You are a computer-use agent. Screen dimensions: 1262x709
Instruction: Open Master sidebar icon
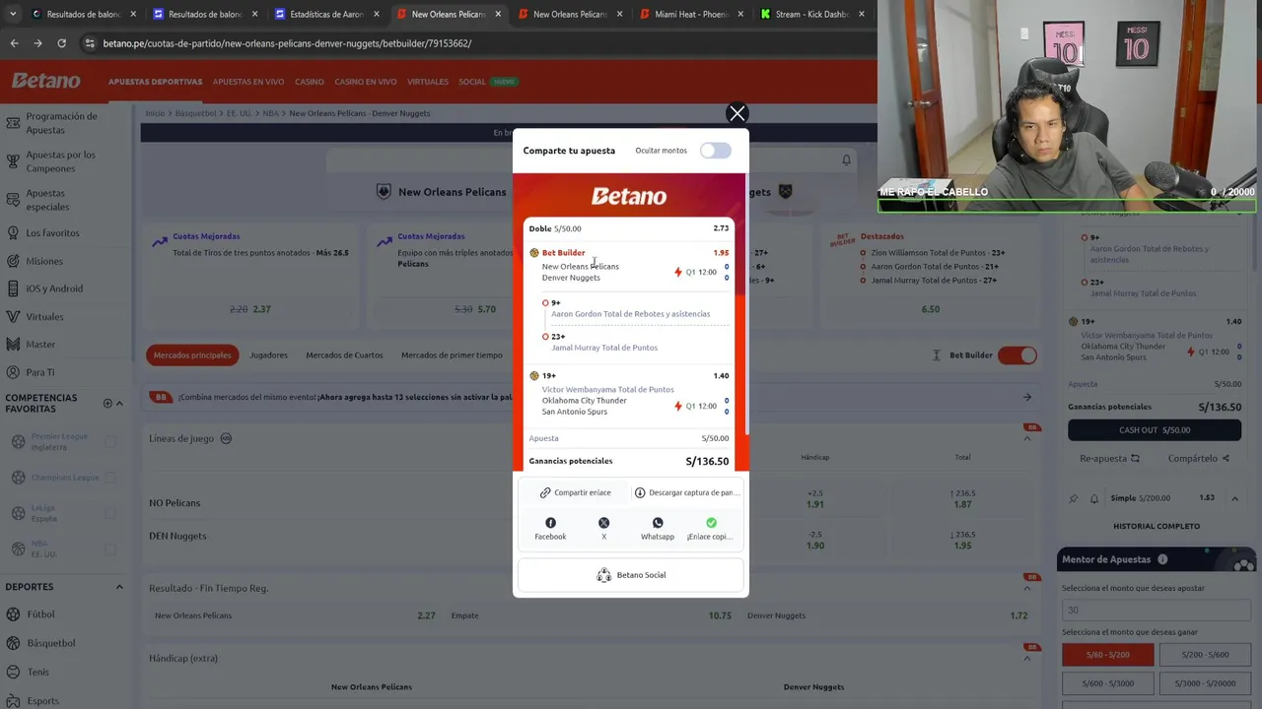tap(13, 344)
